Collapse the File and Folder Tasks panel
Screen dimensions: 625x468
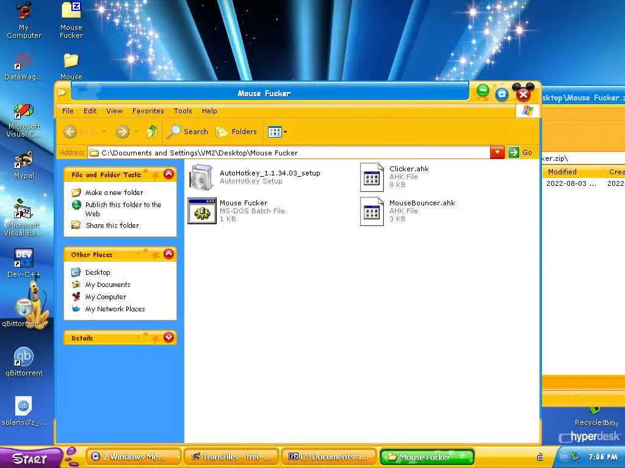click(x=168, y=174)
